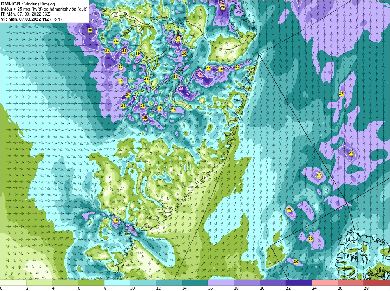Click the 6–8 m/s dark green legend swatch

point(91,283)
